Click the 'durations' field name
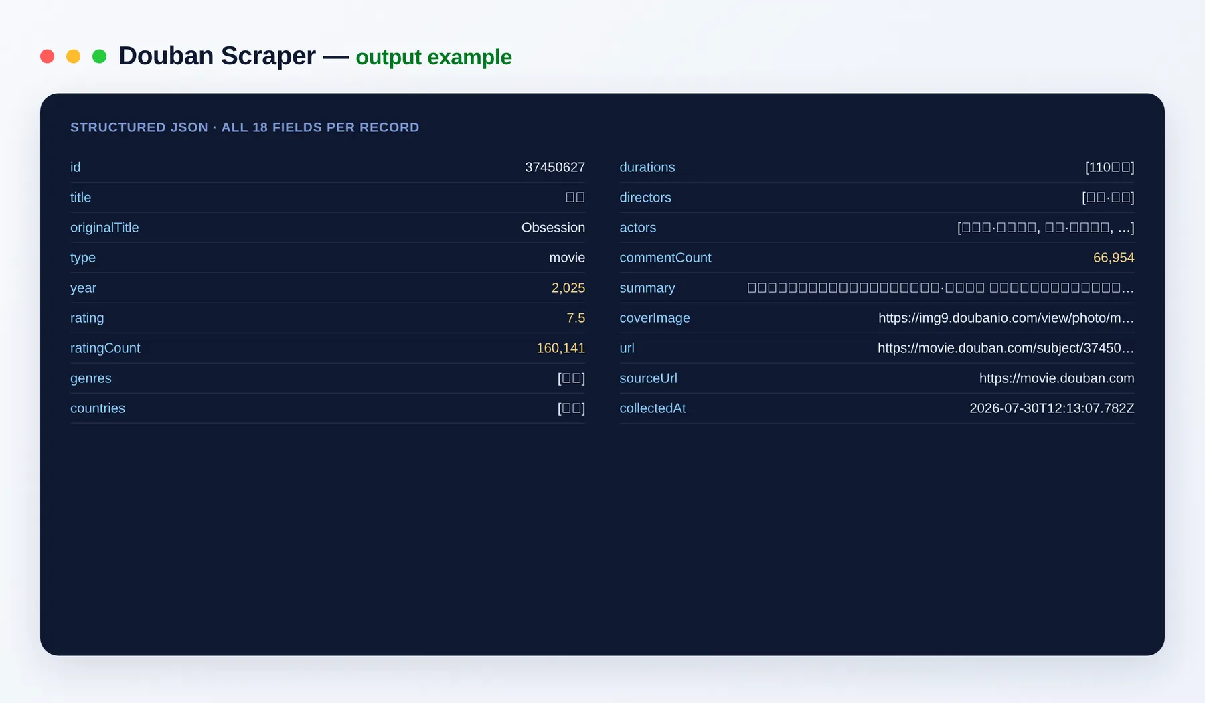The height and width of the screenshot is (703, 1205). click(x=647, y=167)
